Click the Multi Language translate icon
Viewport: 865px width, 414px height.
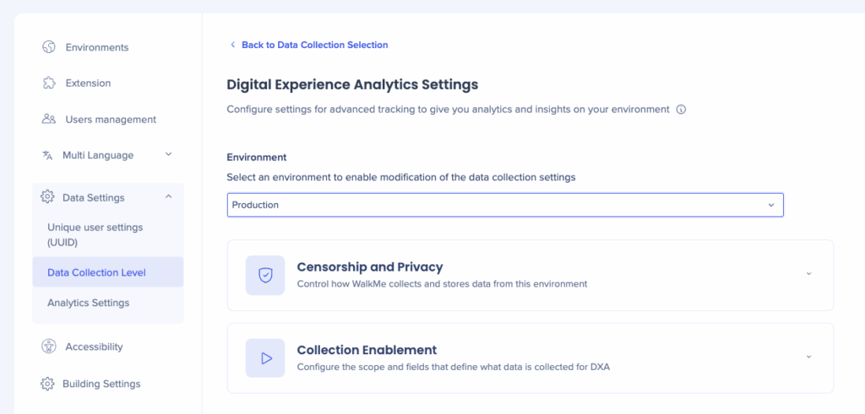(47, 155)
